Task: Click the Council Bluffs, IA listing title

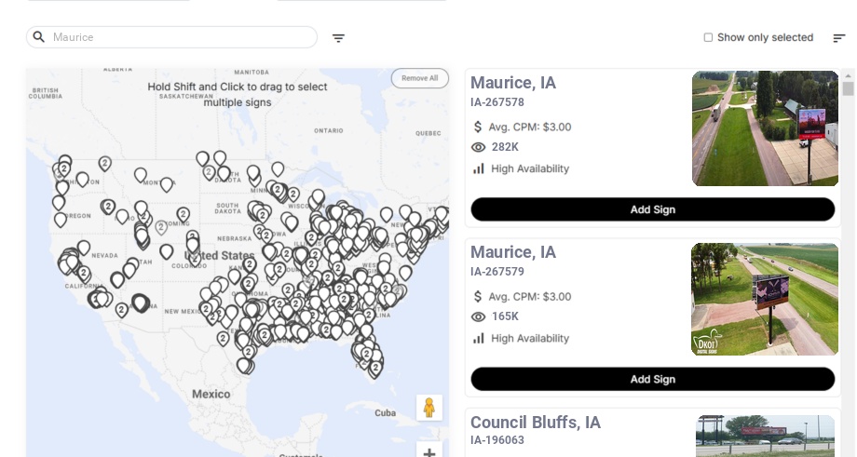Action: (536, 423)
